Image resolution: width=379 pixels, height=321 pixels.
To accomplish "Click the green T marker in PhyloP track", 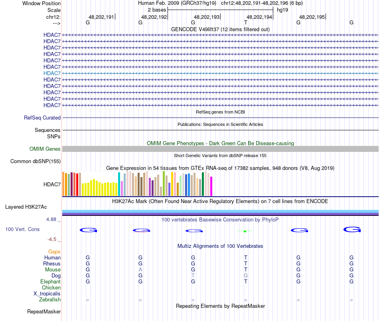I will [245, 231].
